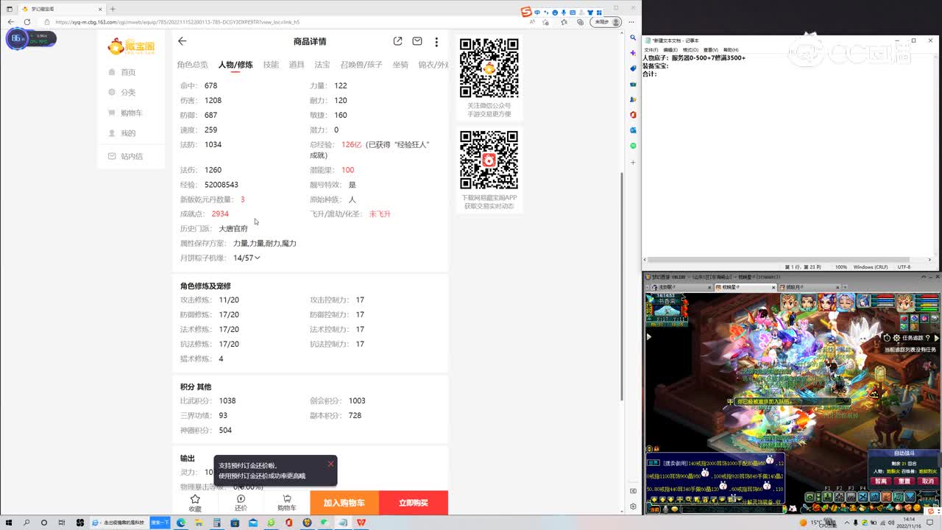Click the 收藏 star icon at the page bottom
This screenshot has width=942, height=530.
[194, 498]
